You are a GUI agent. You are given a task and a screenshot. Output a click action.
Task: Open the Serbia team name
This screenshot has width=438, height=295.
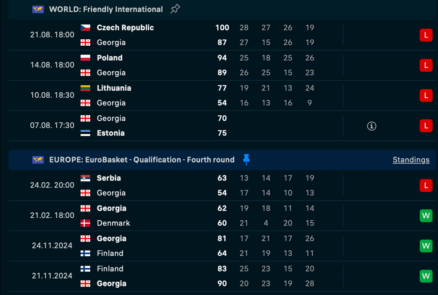(109, 178)
